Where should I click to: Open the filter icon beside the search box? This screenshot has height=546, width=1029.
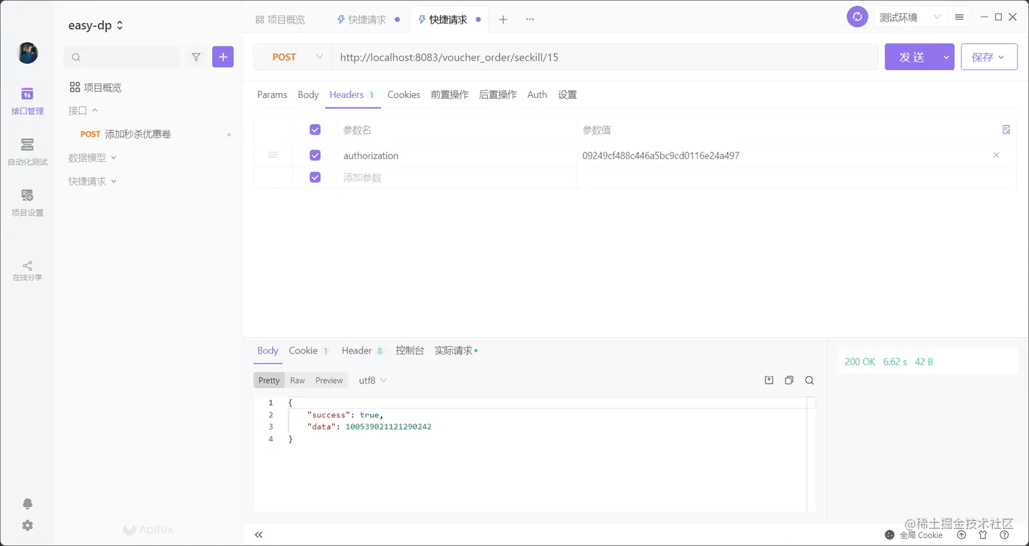point(195,57)
